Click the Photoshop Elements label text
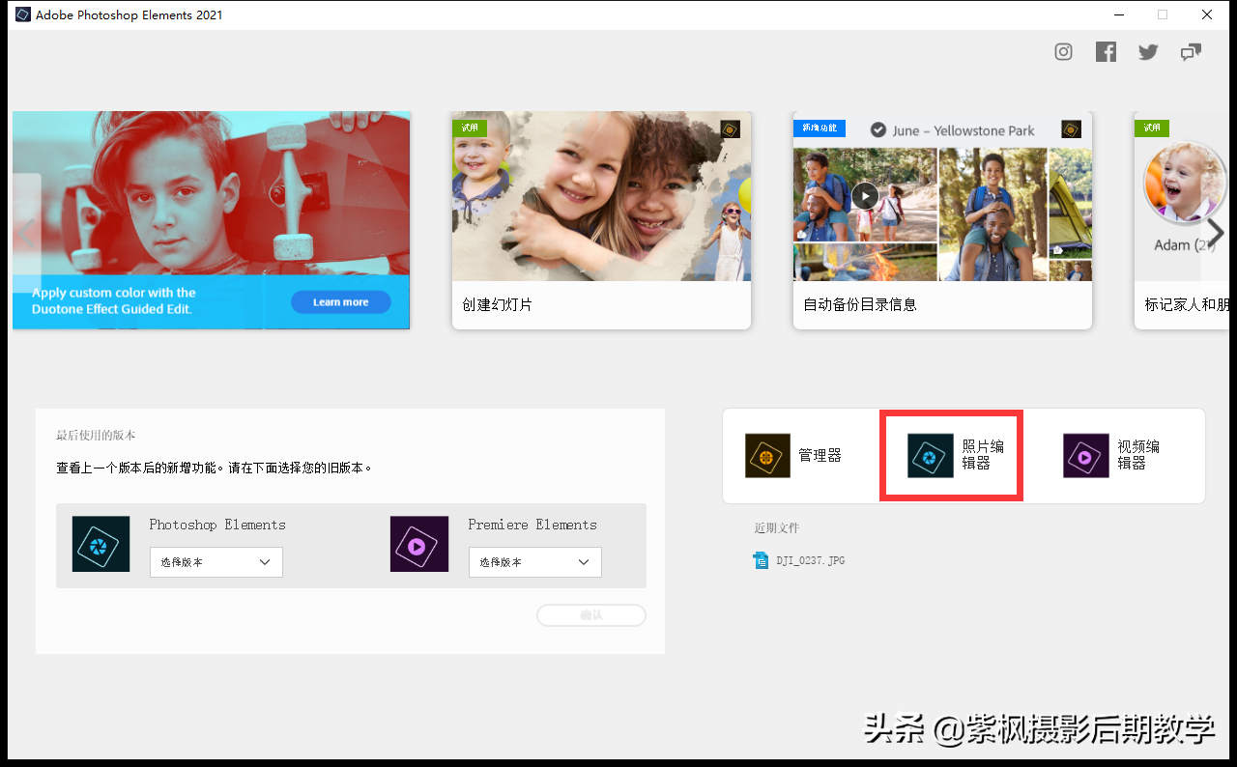 (217, 525)
